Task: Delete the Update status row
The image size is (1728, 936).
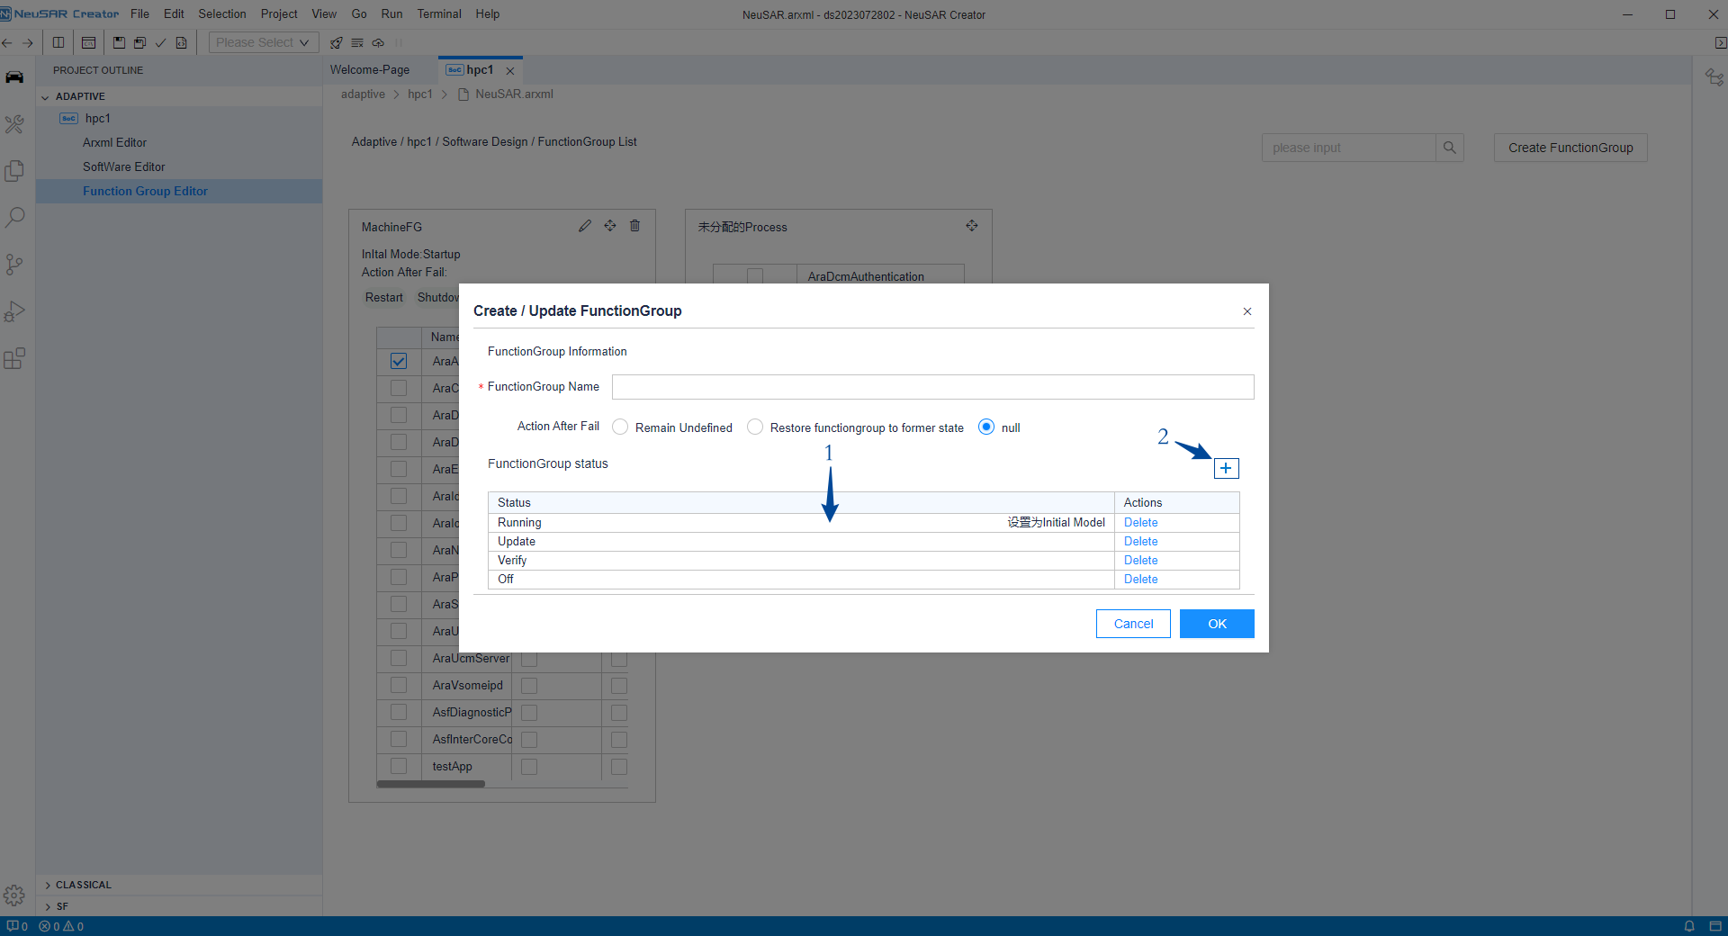Action: (x=1140, y=541)
